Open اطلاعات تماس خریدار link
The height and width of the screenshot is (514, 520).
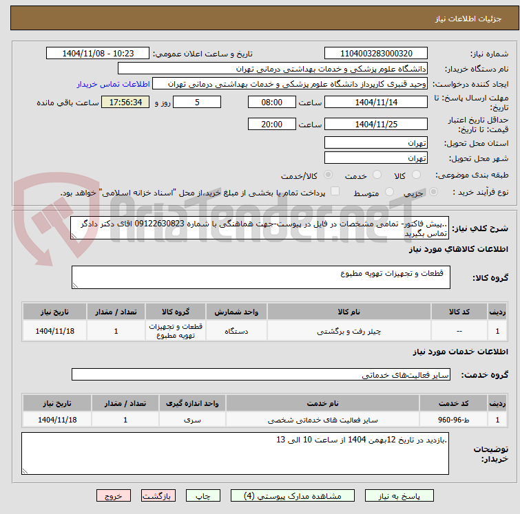pyautogui.click(x=114, y=84)
